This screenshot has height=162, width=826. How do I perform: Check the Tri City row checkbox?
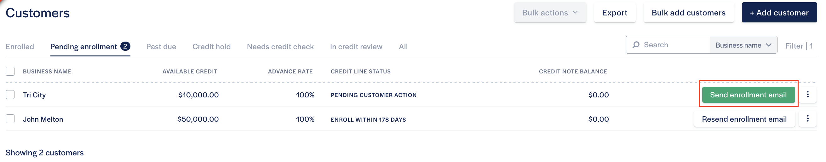(x=10, y=95)
